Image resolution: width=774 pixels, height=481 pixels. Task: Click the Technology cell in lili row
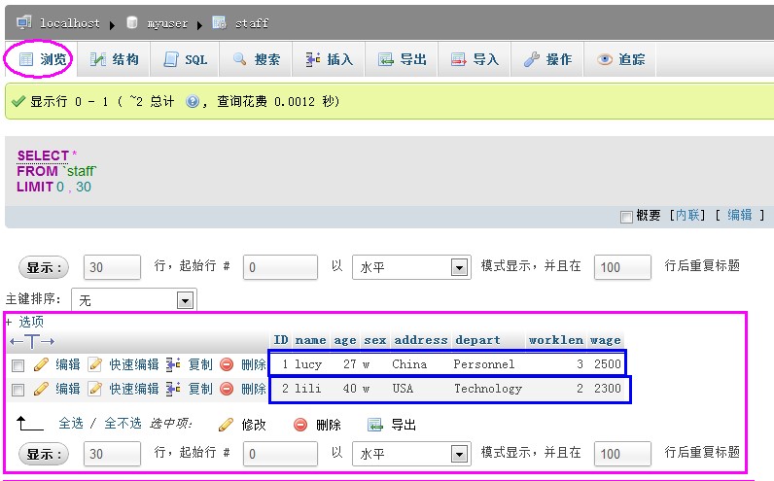pyautogui.click(x=488, y=389)
